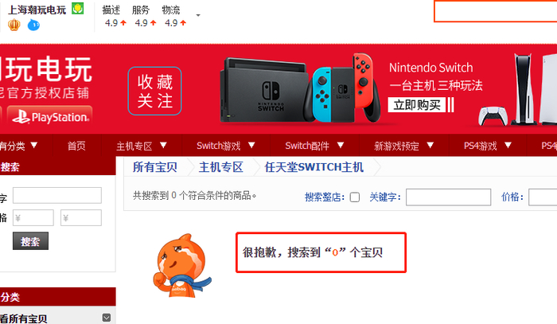Expand the Switch游戏 navigation dropdown
The width and height of the screenshot is (557, 324).
click(251, 145)
